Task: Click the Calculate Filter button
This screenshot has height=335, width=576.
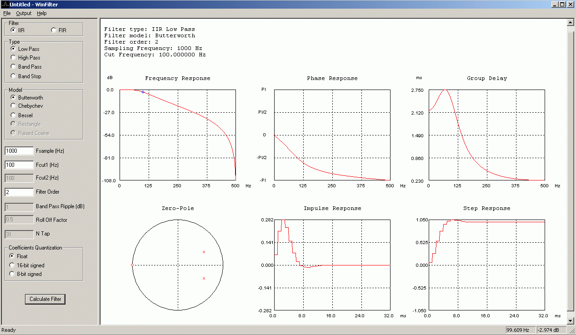Action: click(x=45, y=299)
